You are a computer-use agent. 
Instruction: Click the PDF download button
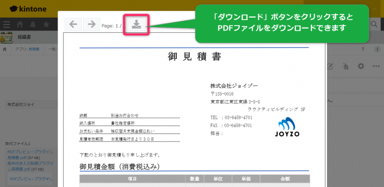136,25
